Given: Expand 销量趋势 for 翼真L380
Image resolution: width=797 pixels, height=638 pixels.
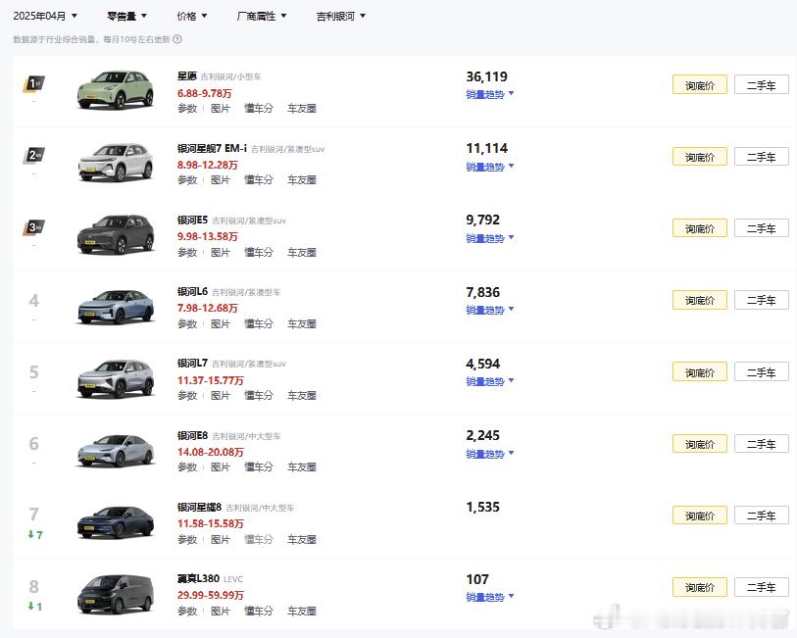Looking at the screenshot, I should point(490,597).
